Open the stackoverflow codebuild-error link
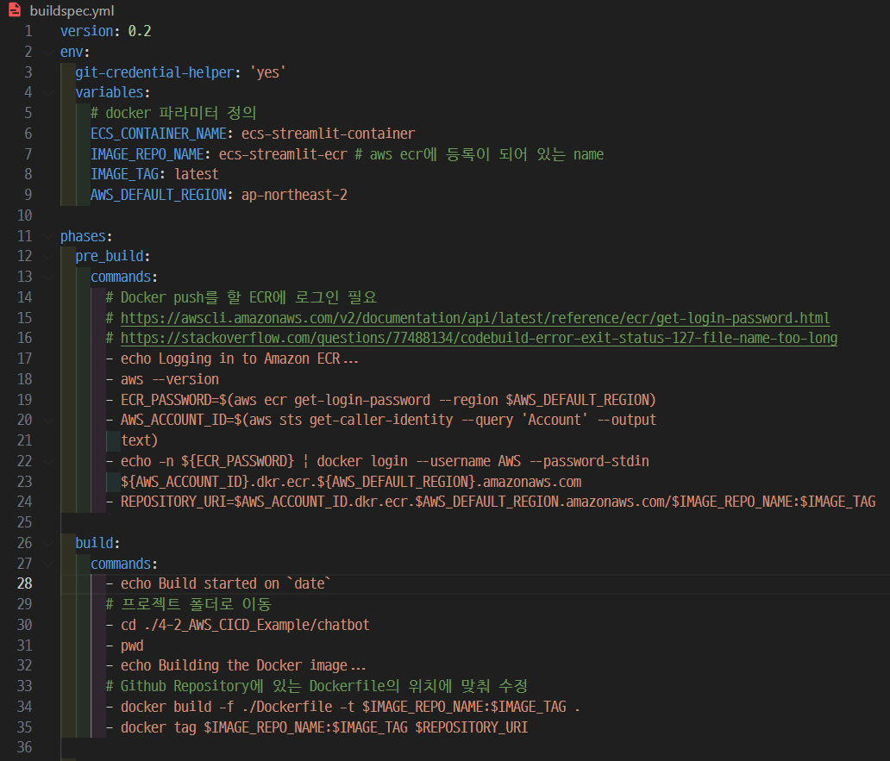The image size is (890, 761). click(x=479, y=339)
